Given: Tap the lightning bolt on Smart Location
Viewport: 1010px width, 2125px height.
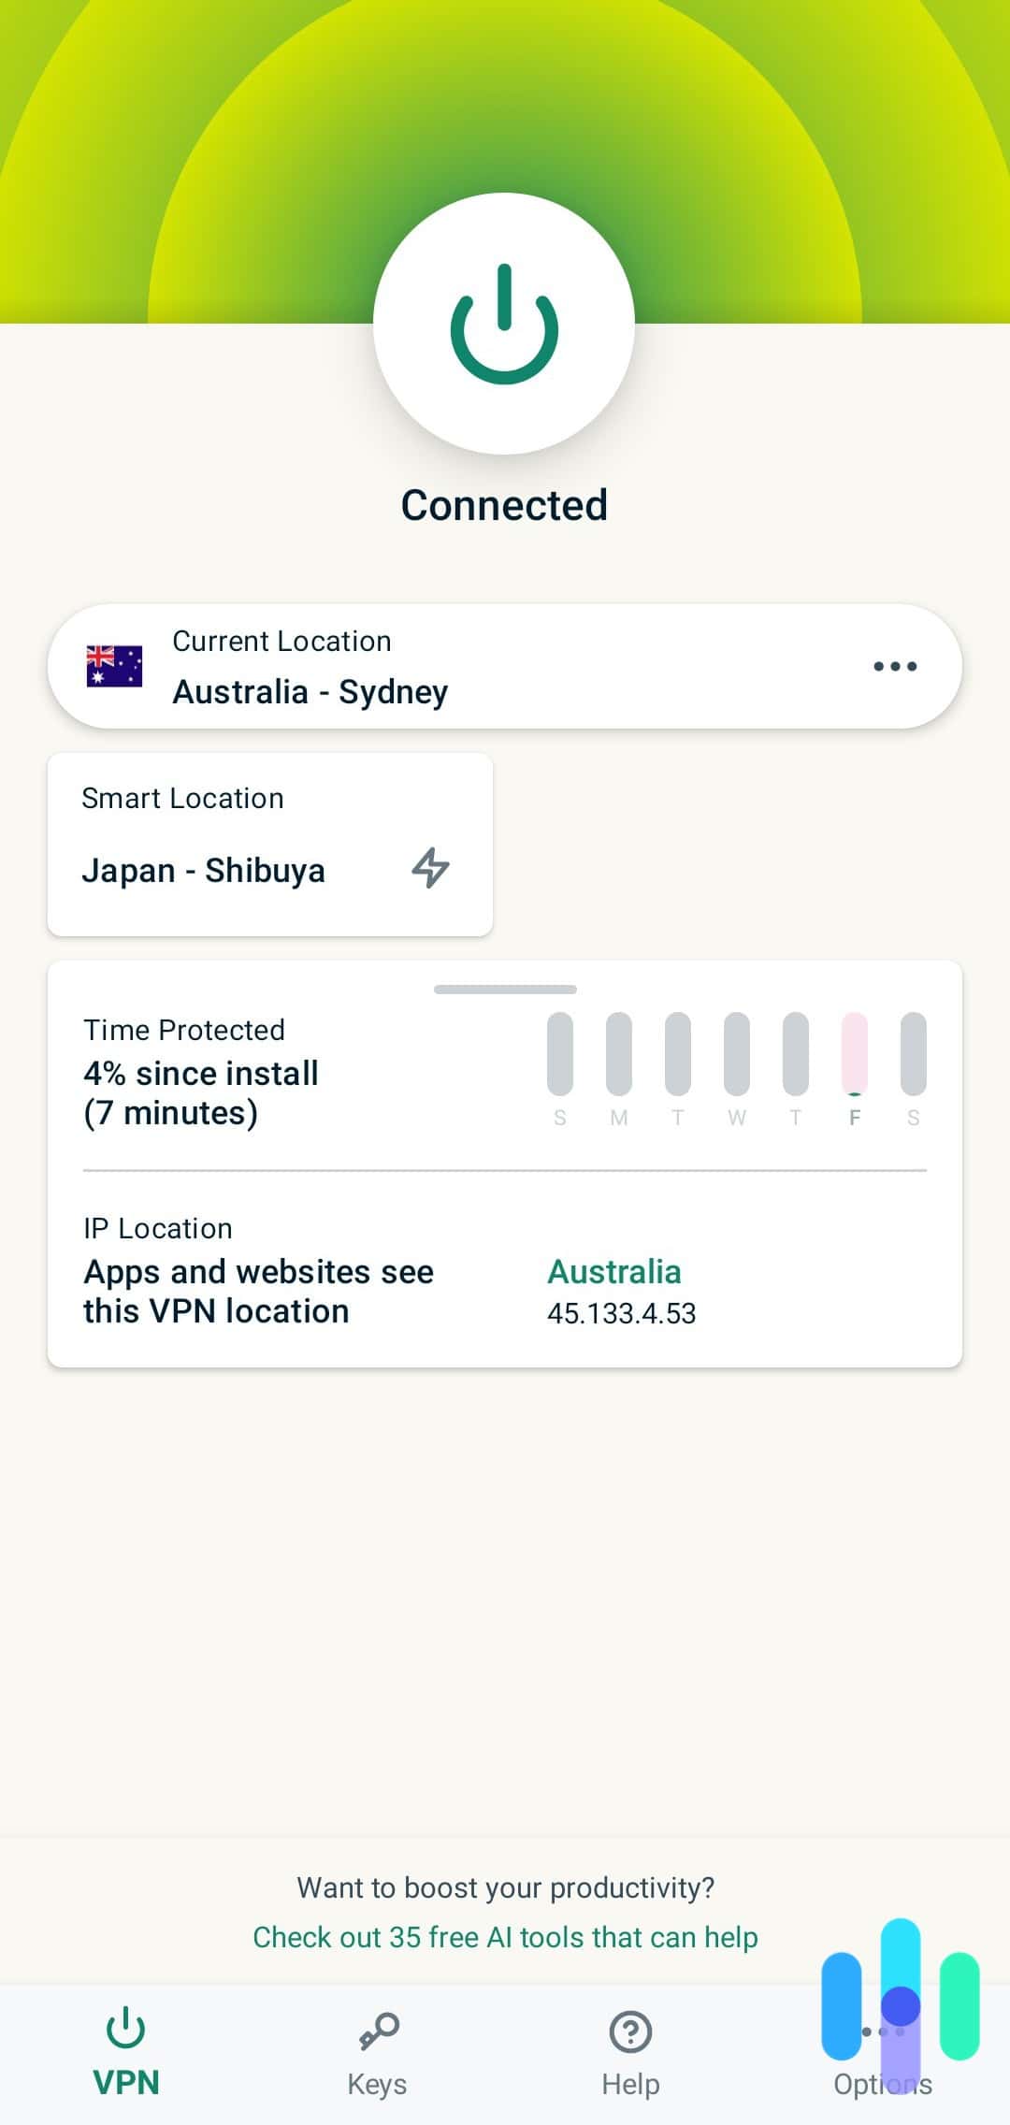Looking at the screenshot, I should click(430, 869).
